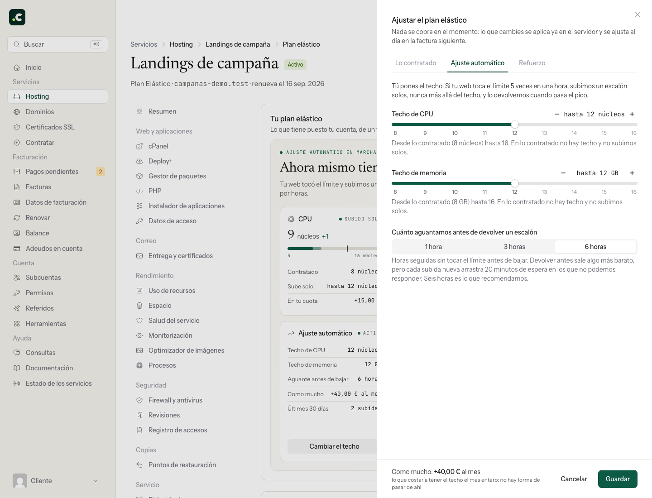
Task: Close the Ajustar el plan elástico panel
Action: coord(638,14)
